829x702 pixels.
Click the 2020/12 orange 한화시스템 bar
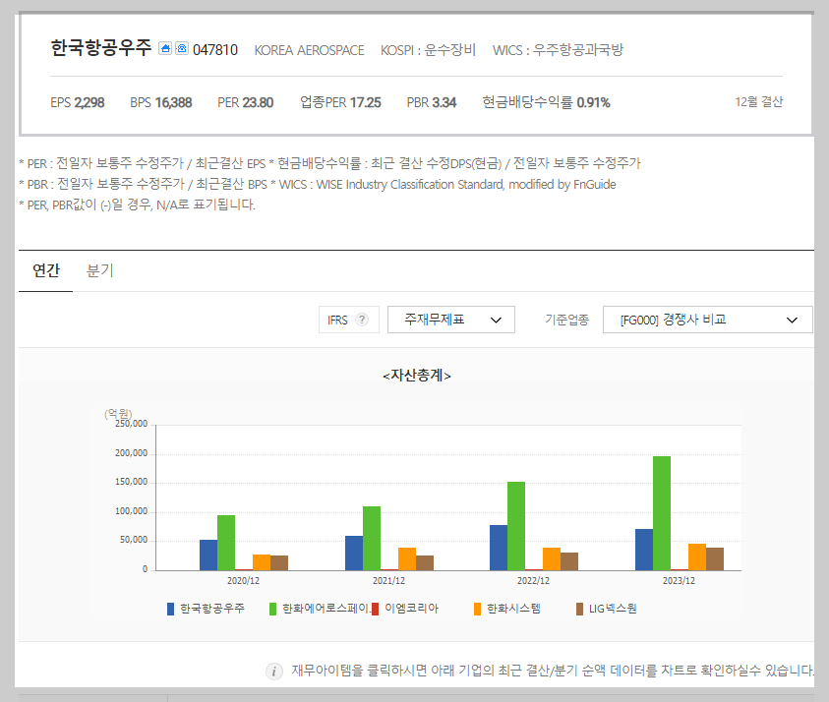[x=262, y=562]
